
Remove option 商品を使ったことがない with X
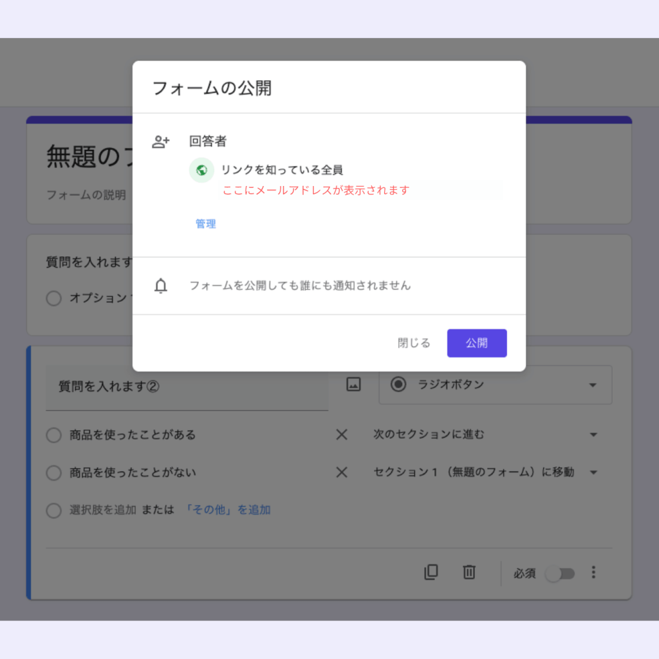click(342, 472)
